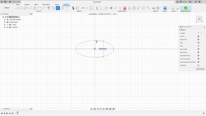Select the Sketch Scale tool
This screenshot has height=116, width=206.
click(x=91, y=8)
